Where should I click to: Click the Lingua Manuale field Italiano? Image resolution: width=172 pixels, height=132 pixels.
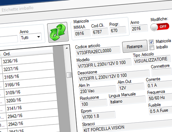(x=128, y=101)
